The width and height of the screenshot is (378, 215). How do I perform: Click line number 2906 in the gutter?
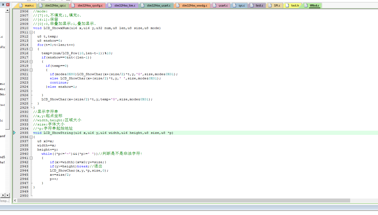click(24, 11)
